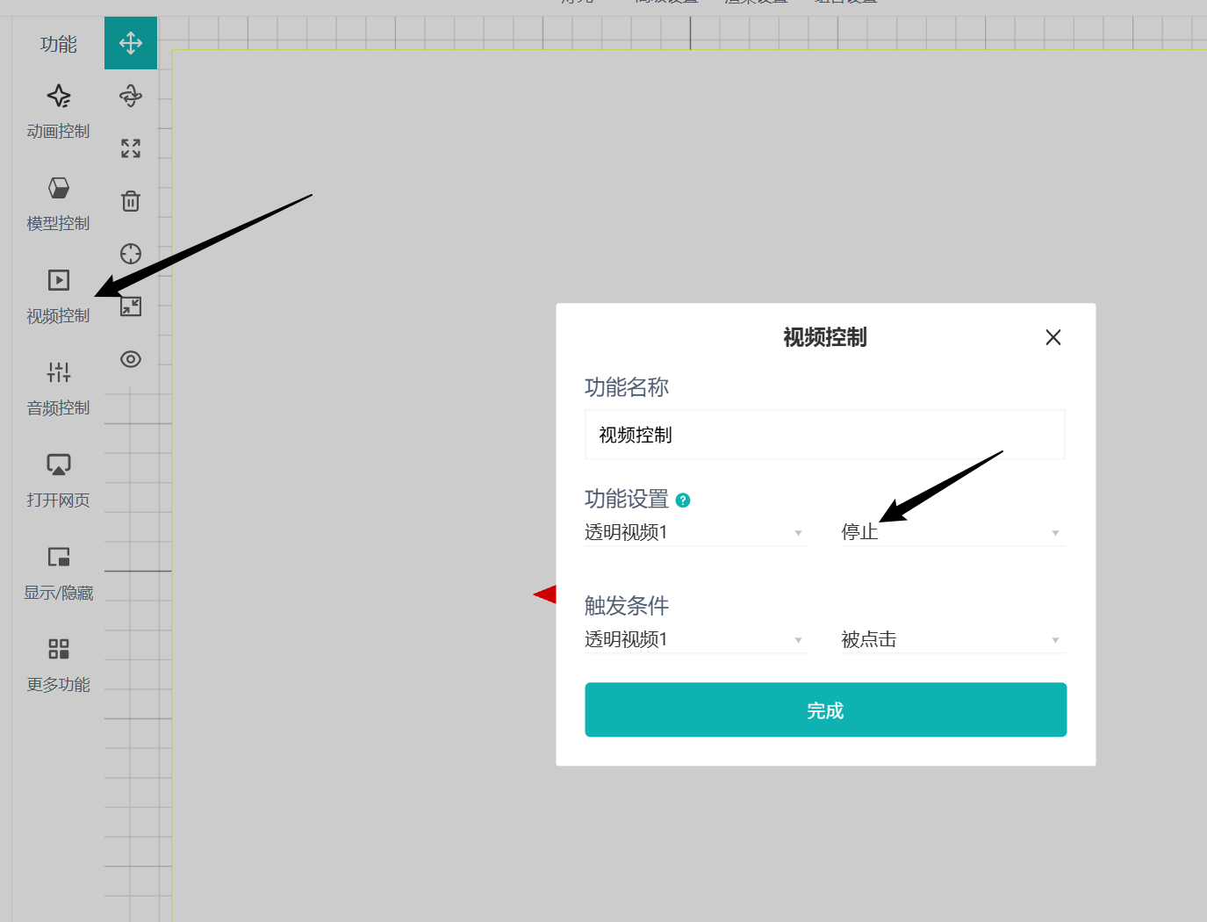1207x922 pixels.
Task: Select the 打开网页 open webpage function
Action: pyautogui.click(x=58, y=479)
